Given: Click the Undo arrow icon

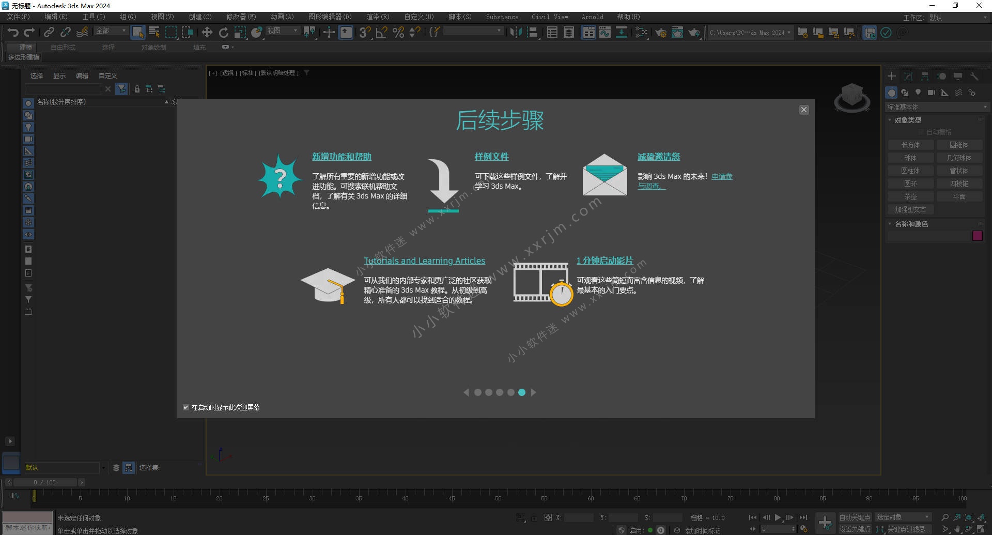Looking at the screenshot, I should click(13, 33).
